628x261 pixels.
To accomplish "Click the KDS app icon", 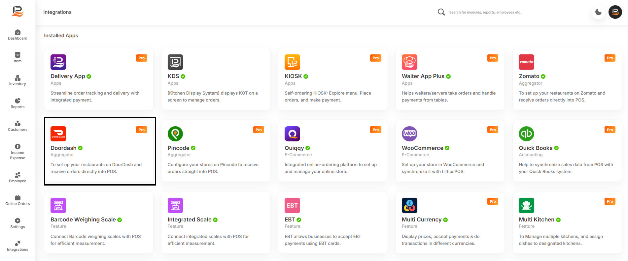I will [175, 62].
